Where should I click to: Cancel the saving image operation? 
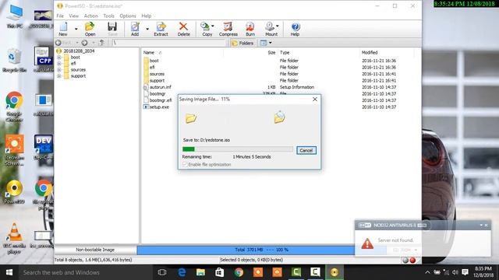[306, 150]
